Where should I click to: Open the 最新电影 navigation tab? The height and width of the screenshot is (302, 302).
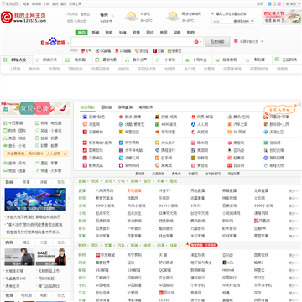[x=107, y=60]
